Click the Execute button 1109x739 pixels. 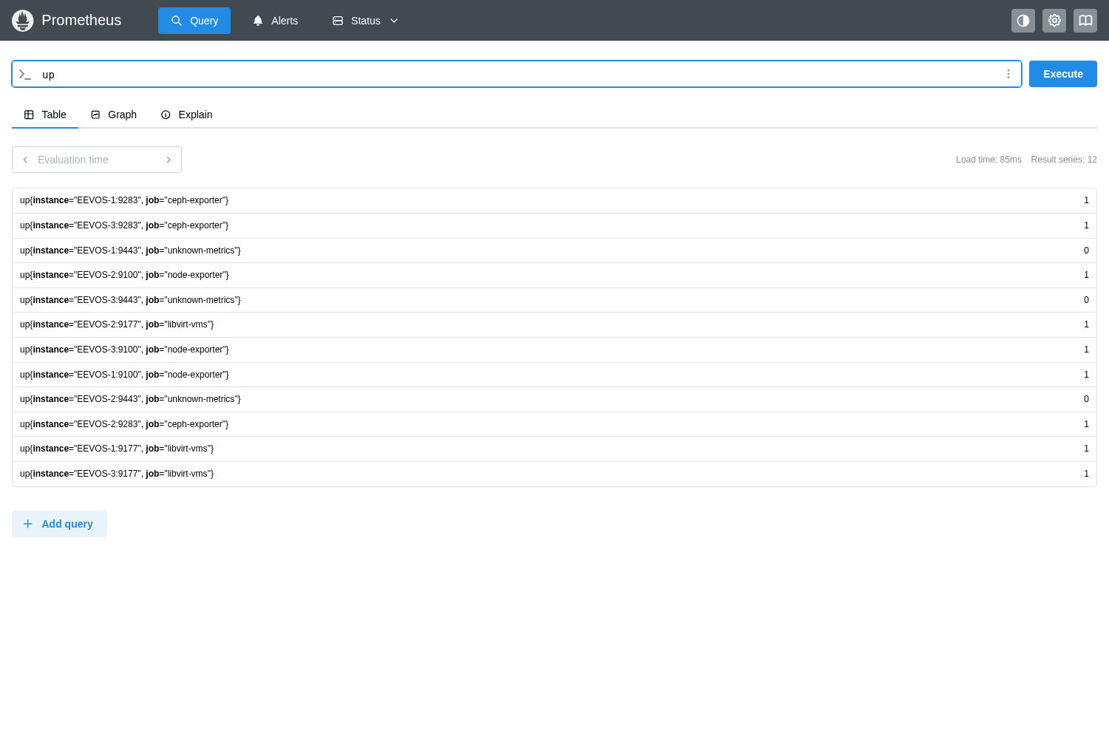(x=1063, y=74)
